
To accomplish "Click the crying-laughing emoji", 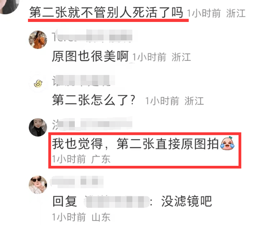I will [227, 143].
